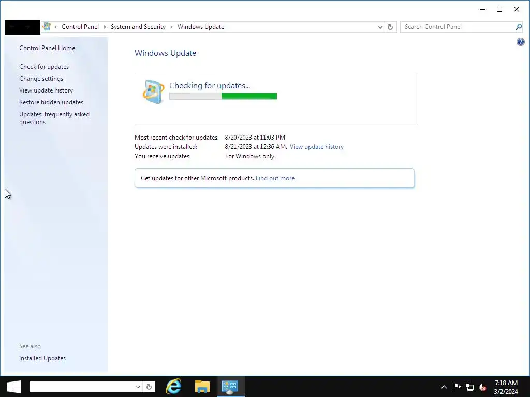Expand chevron after System and Security breadcrumb
The image size is (530, 397).
click(171, 27)
